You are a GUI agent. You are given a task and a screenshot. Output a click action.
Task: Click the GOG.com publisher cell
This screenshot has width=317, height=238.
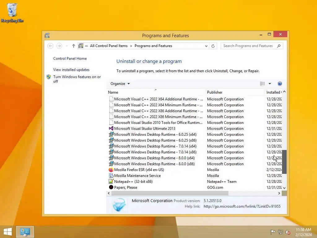215,187
